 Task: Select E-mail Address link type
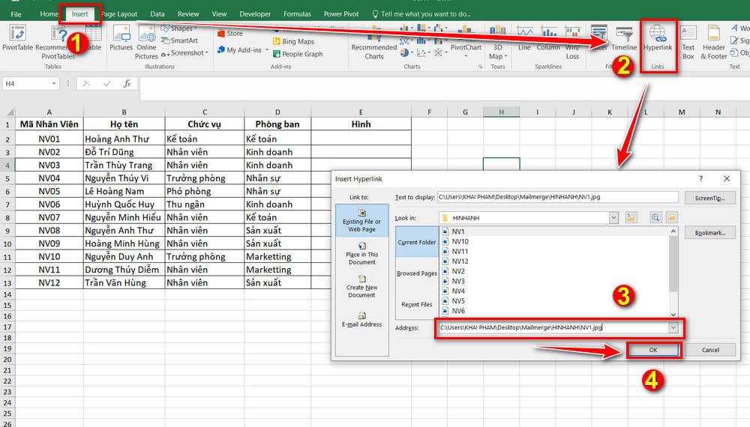pyautogui.click(x=362, y=320)
